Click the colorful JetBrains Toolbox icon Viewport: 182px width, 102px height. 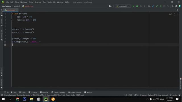coord(180,6)
